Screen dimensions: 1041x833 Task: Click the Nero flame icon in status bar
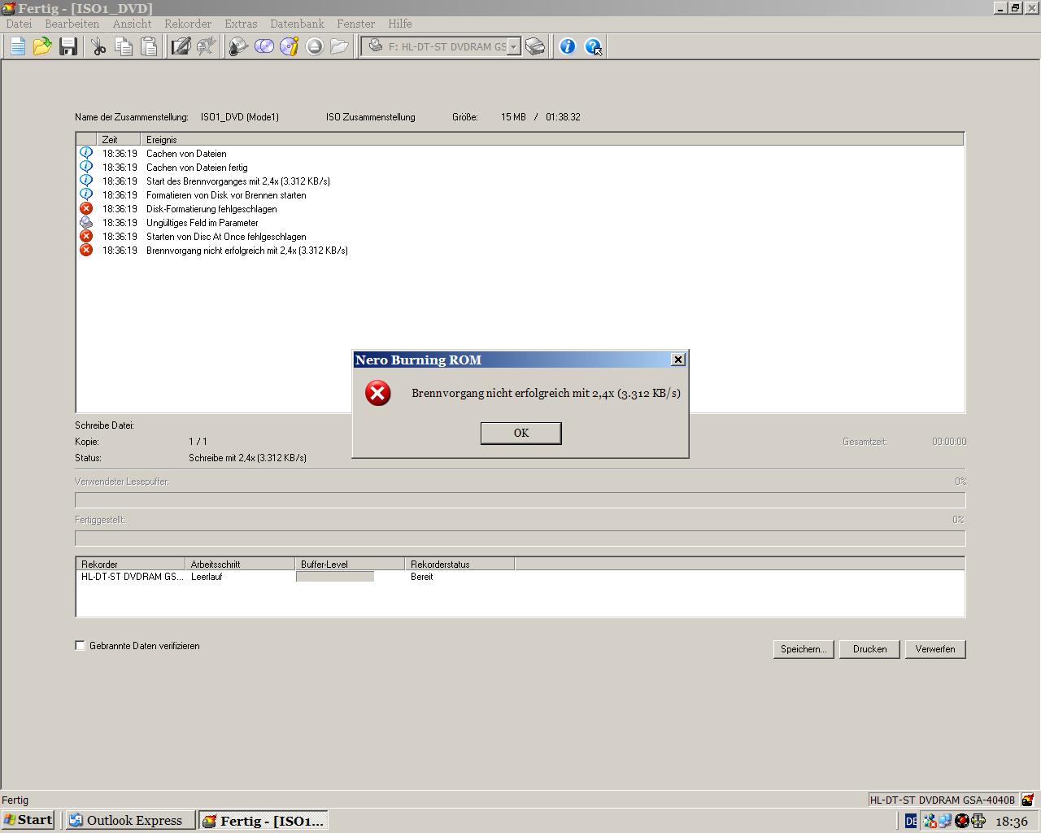pyautogui.click(x=1028, y=800)
